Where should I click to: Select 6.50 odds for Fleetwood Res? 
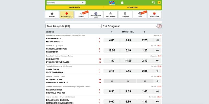(112, 91)
